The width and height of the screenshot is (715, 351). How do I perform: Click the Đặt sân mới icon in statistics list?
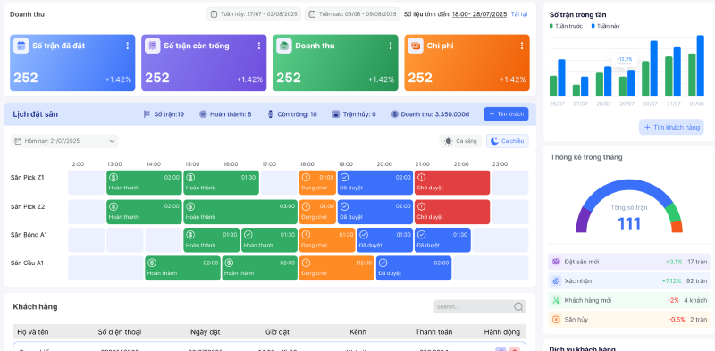tap(556, 262)
